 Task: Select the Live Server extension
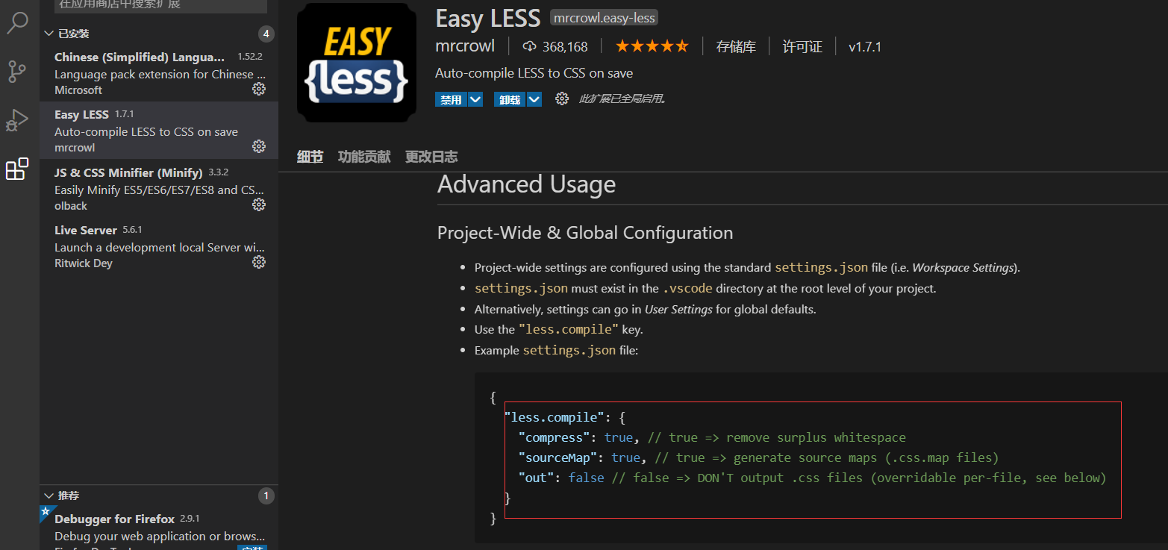tap(159, 246)
